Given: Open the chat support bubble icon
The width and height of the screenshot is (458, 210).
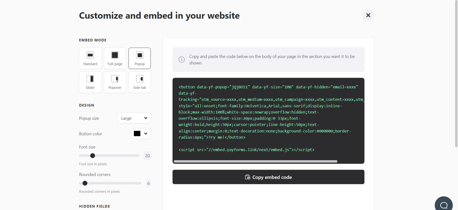Looking at the screenshot, I should click(444, 205).
